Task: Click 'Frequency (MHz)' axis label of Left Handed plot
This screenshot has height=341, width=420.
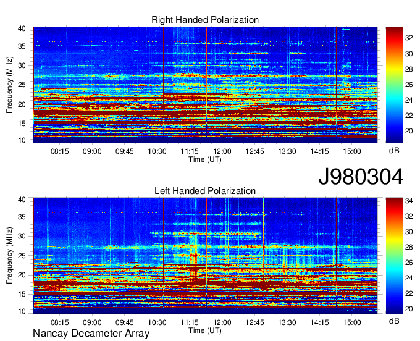Action: click(x=9, y=256)
